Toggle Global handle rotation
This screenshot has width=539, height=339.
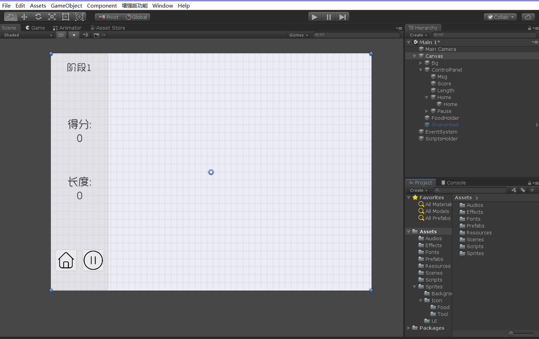coord(136,17)
